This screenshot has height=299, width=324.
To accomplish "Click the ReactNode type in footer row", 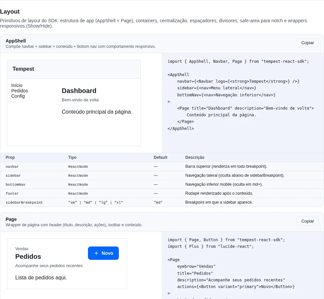I will (78, 194).
